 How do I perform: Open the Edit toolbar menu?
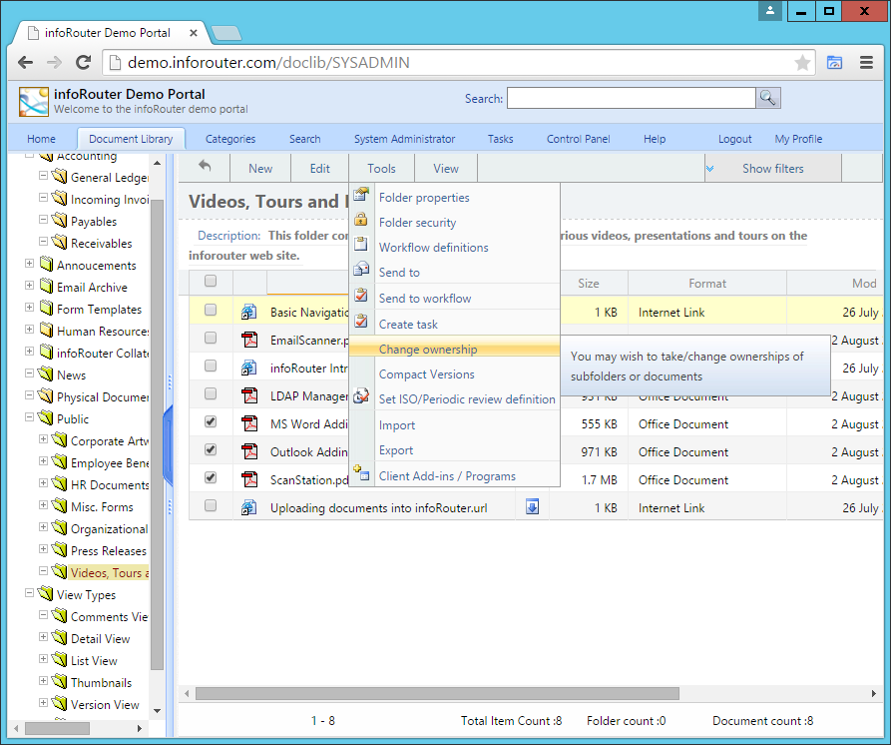click(x=320, y=169)
